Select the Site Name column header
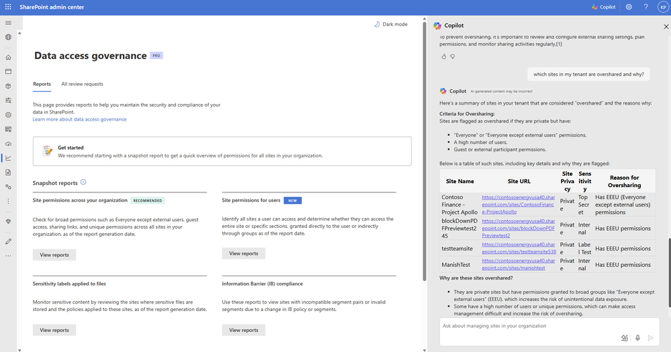The height and width of the screenshot is (352, 671). 459,181
